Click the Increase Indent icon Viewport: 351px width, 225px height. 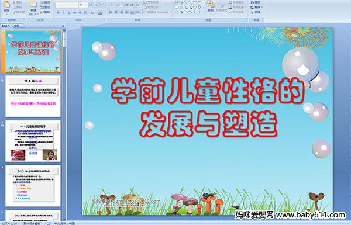coord(132,5)
